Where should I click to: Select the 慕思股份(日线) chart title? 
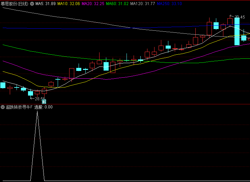click(15, 4)
